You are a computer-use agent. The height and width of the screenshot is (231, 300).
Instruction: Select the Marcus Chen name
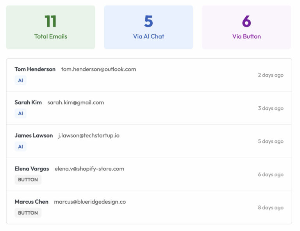click(x=32, y=202)
